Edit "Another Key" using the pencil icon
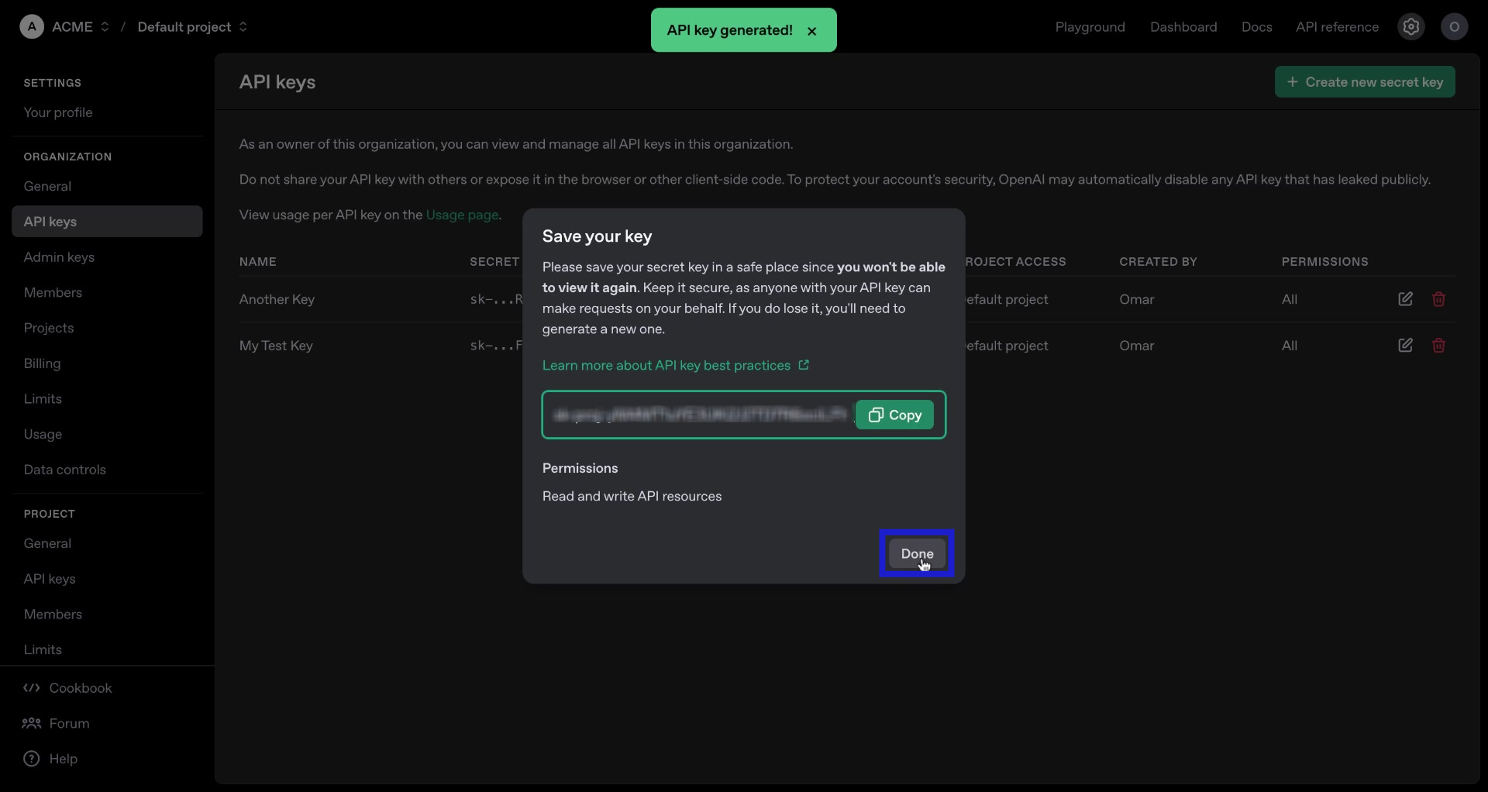The width and height of the screenshot is (1488, 792). (x=1405, y=299)
